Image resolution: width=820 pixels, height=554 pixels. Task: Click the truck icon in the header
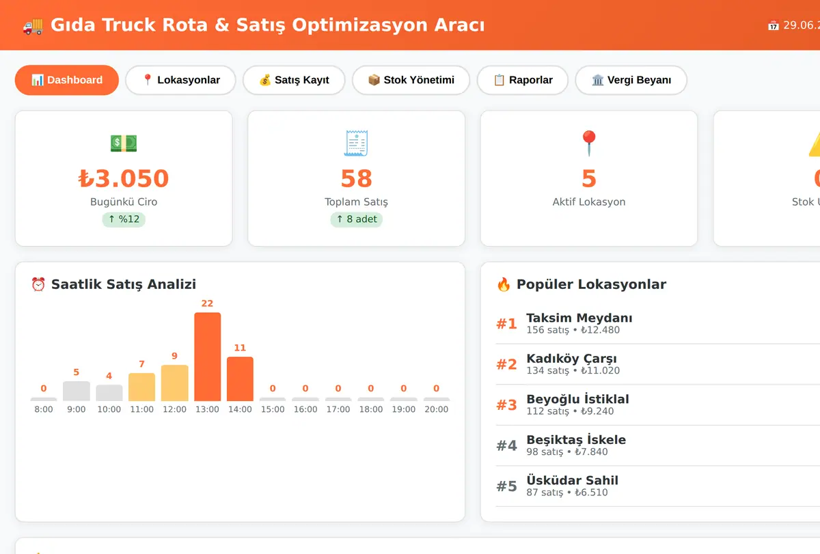[x=33, y=25]
